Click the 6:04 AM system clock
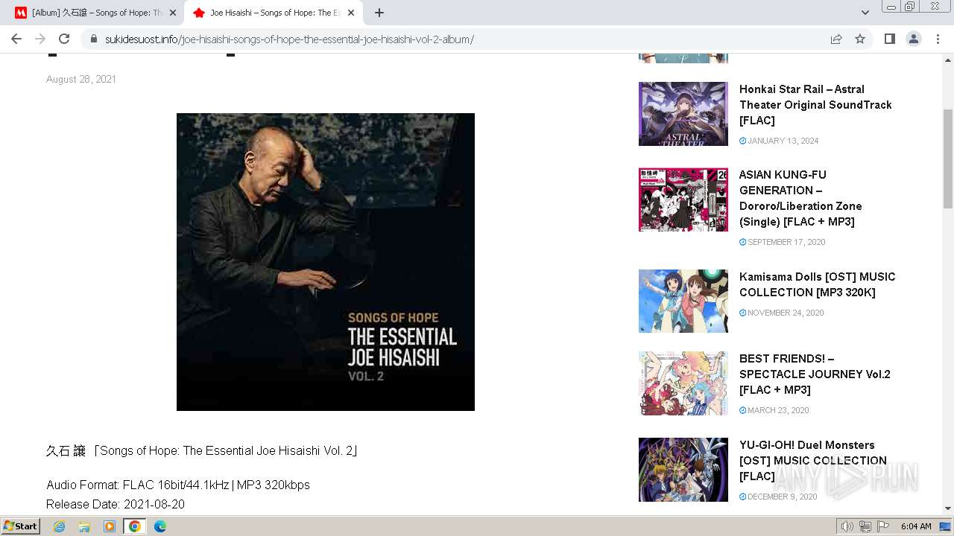The width and height of the screenshot is (954, 536). (x=916, y=526)
